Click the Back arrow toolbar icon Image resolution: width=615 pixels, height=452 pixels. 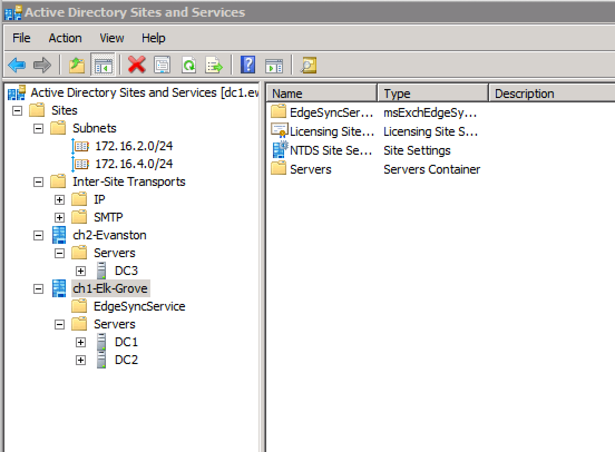(x=17, y=65)
